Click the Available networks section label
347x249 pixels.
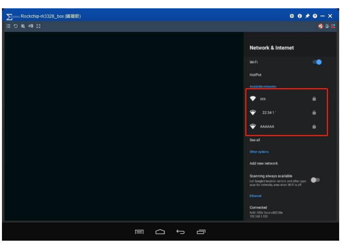(x=263, y=86)
